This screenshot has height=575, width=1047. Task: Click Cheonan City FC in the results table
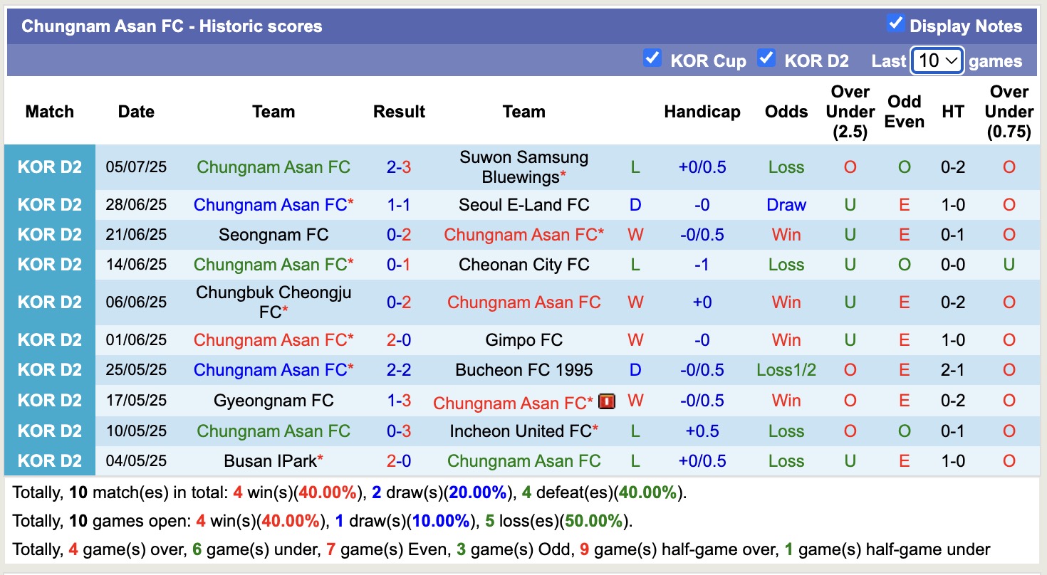coord(523,264)
